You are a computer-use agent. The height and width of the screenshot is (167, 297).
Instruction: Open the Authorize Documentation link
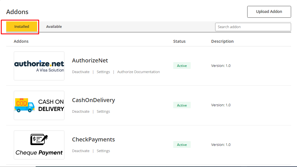tap(138, 72)
